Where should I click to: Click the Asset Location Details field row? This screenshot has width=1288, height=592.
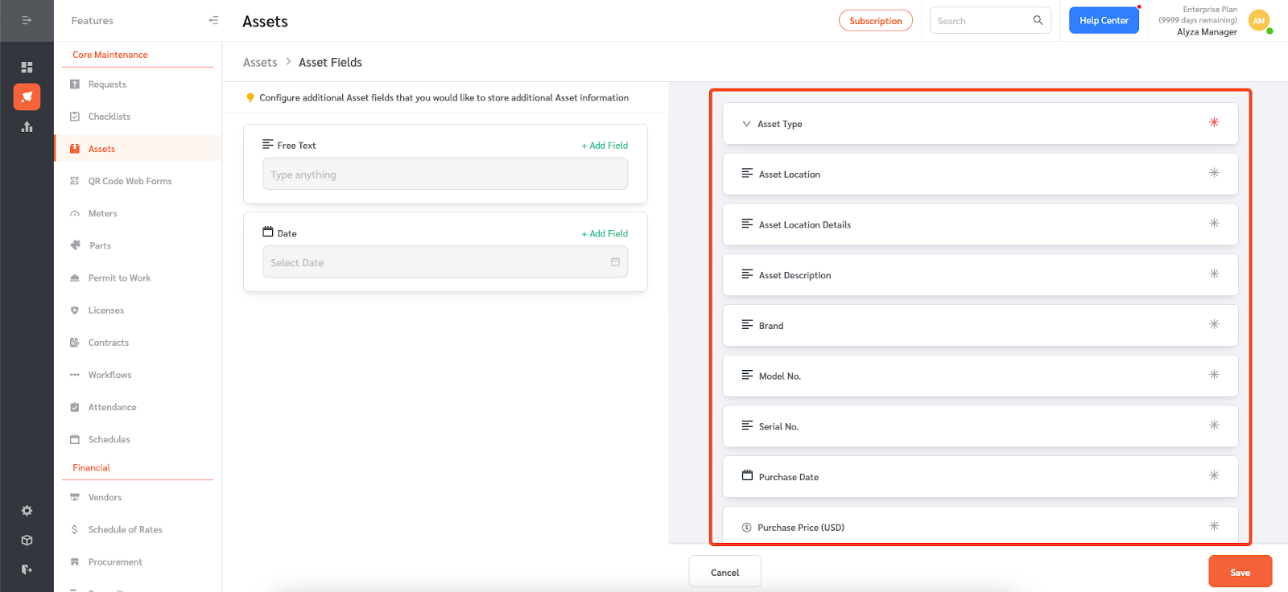[x=980, y=224]
